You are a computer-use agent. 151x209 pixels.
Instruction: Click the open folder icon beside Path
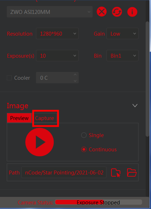(132, 172)
